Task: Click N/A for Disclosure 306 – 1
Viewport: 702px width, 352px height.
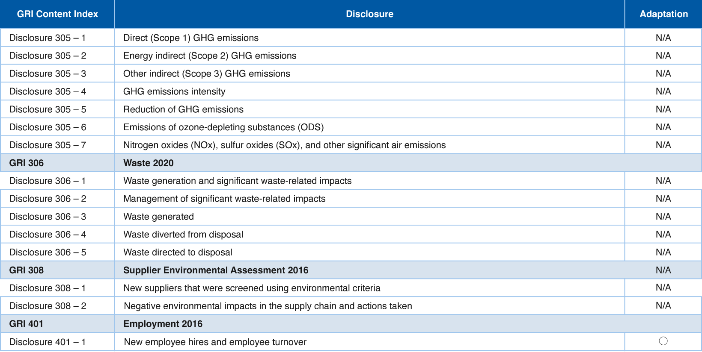Action: click(x=663, y=181)
